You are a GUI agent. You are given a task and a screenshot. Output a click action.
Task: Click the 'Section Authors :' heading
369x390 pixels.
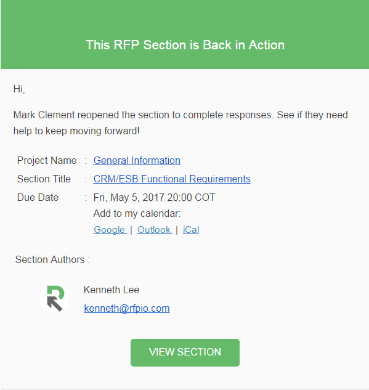click(52, 259)
